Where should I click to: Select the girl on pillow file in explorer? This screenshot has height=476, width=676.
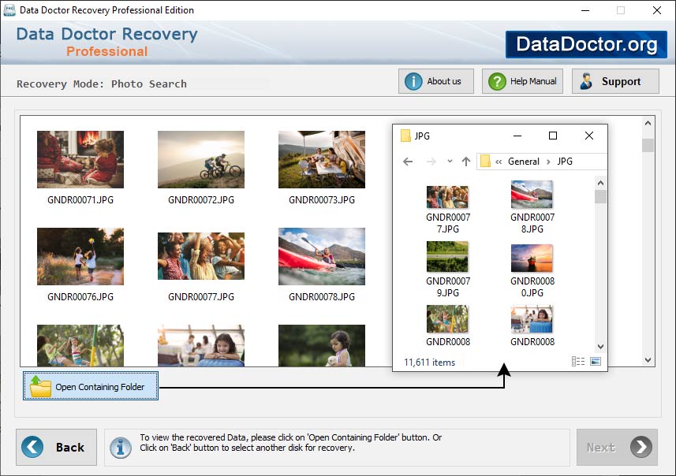tap(532, 325)
